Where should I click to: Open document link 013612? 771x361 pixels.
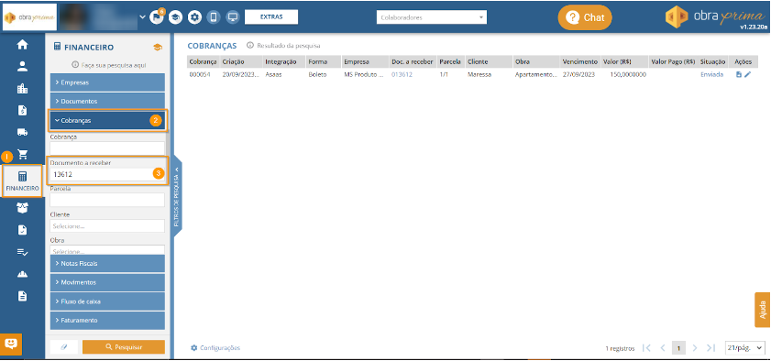click(x=402, y=74)
